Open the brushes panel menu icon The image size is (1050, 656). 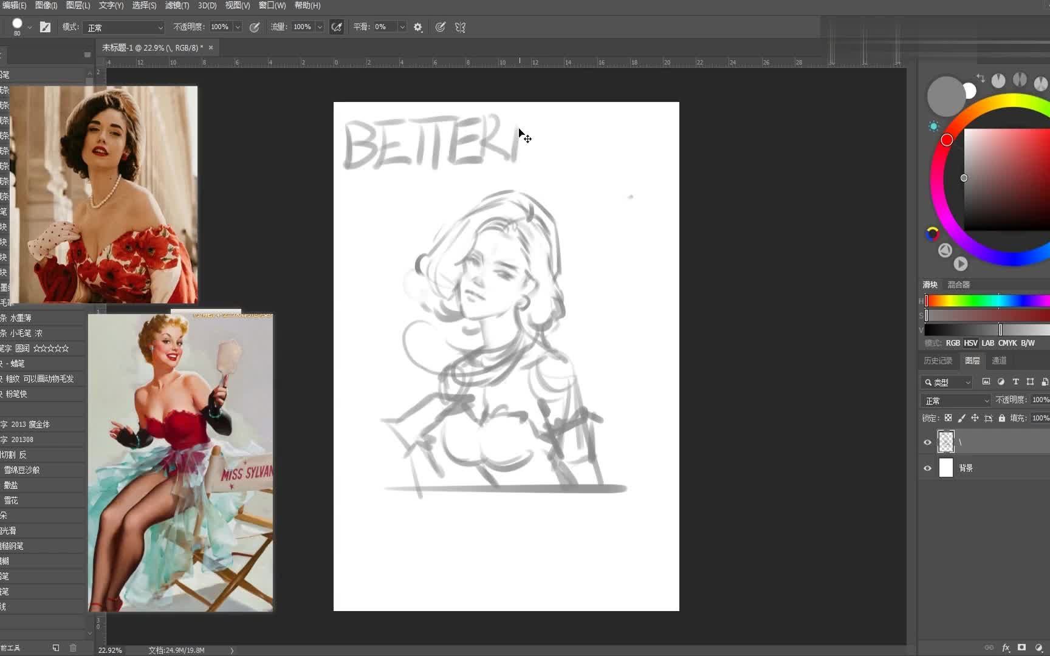87,55
